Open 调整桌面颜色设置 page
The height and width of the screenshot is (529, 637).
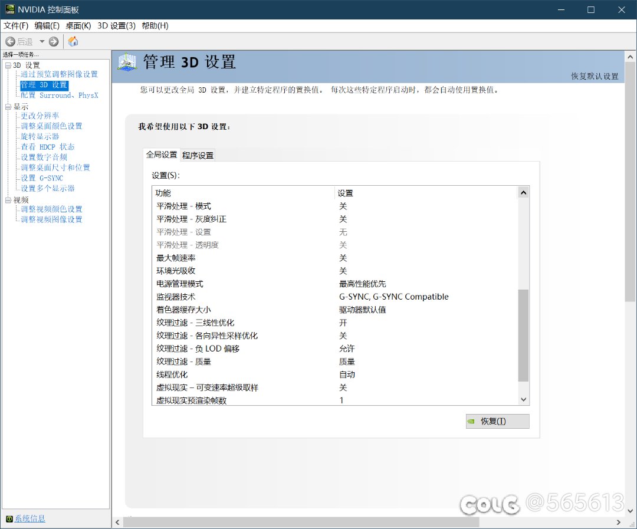[51, 126]
